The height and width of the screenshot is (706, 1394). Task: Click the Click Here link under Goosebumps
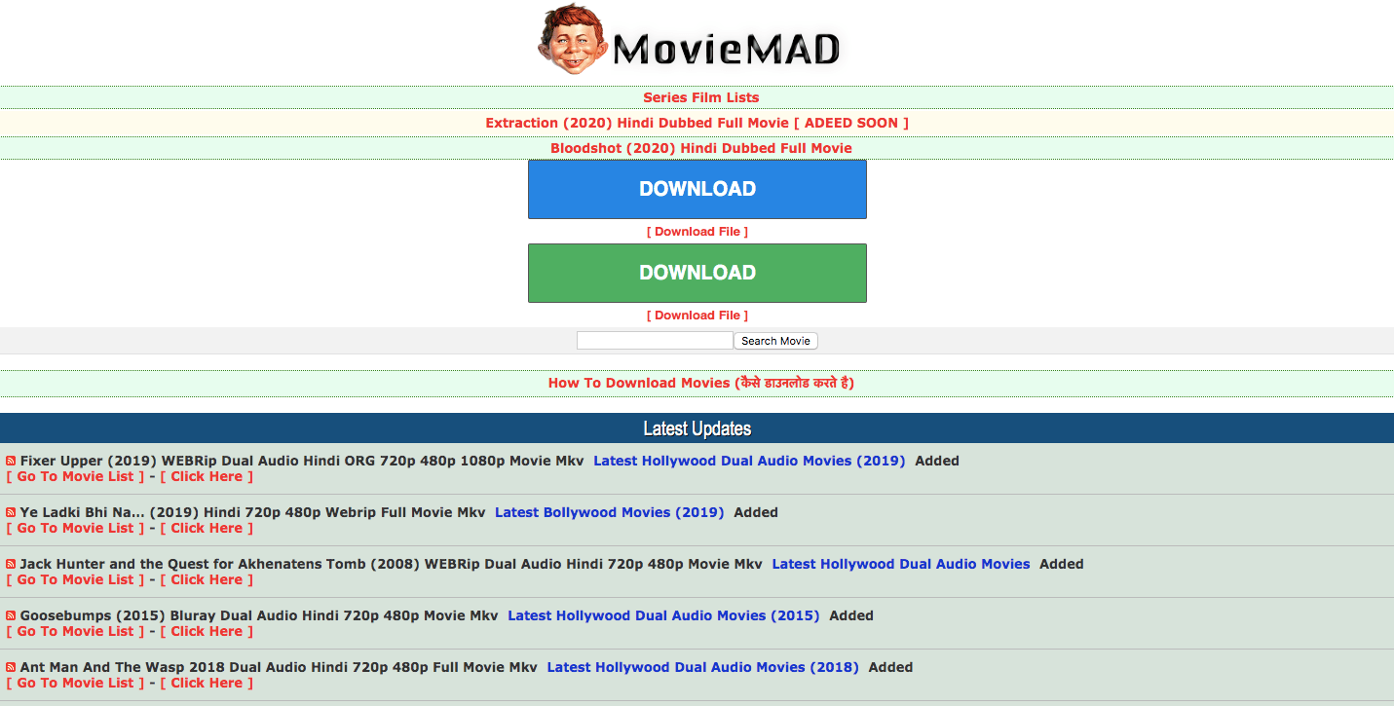point(207,630)
